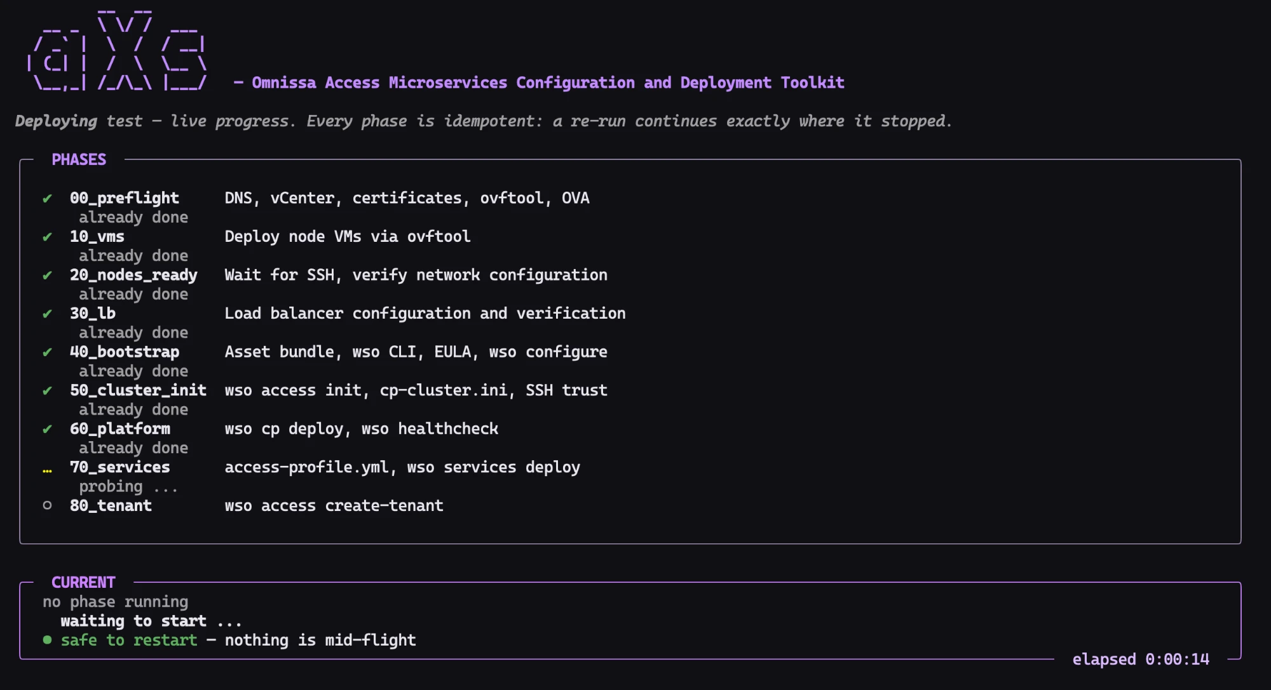This screenshot has height=690, width=1271.
Task: Click the hollow circle icon beside 80_tenant
Action: click(47, 505)
